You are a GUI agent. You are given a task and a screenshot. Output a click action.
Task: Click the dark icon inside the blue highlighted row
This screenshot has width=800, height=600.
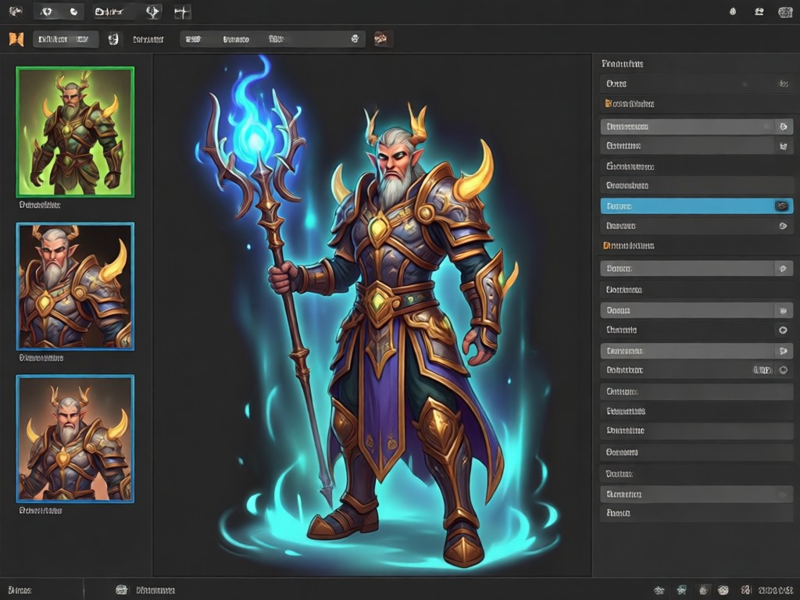click(x=781, y=206)
